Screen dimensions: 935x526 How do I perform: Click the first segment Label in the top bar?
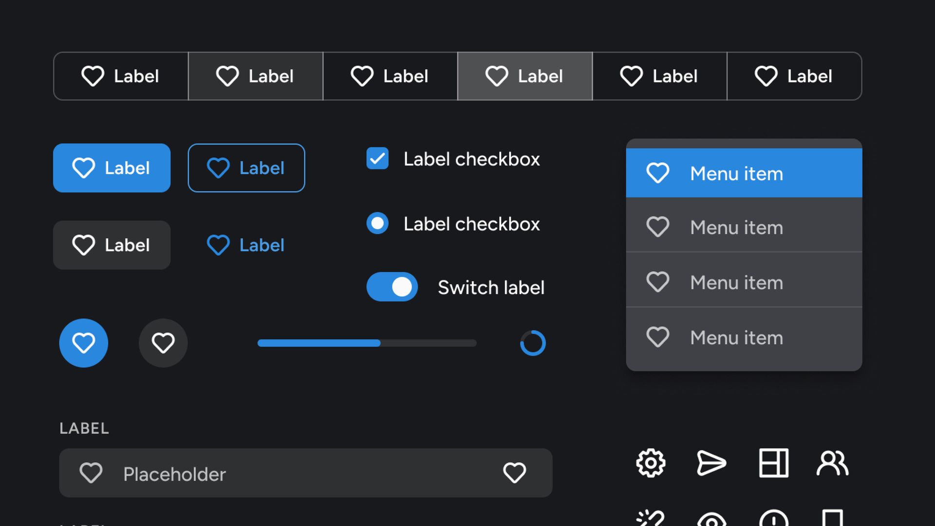pos(121,76)
